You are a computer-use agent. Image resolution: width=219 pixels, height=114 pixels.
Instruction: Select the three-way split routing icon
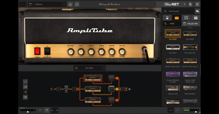25,92
